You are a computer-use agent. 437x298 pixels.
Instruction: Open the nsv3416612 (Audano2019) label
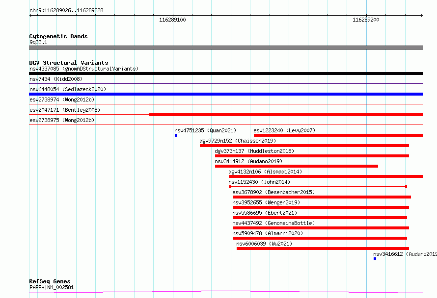(405, 254)
